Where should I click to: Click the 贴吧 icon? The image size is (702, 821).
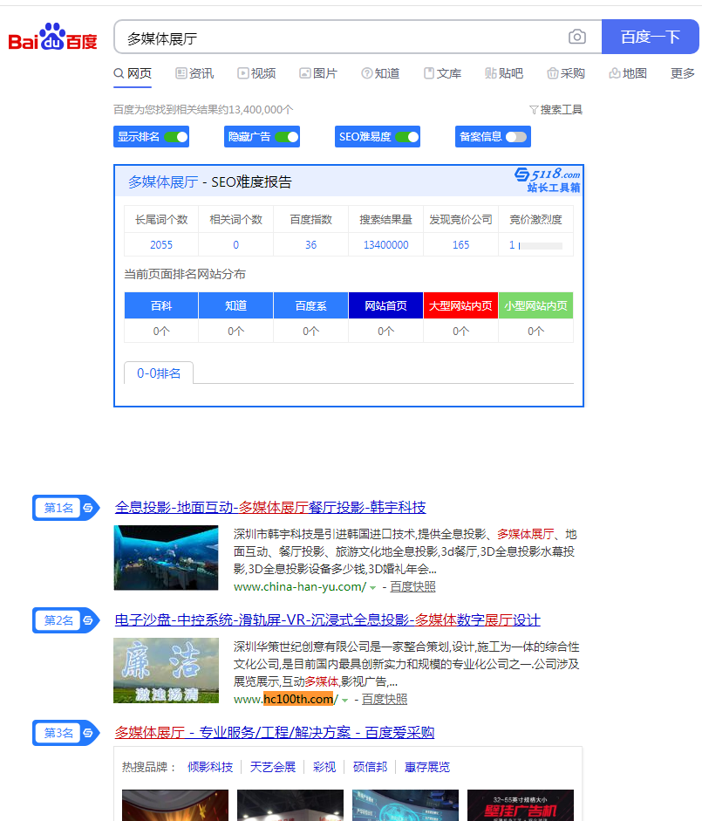[490, 73]
